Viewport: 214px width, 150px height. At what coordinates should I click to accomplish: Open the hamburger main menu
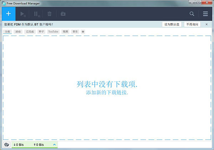[x=205, y=14]
